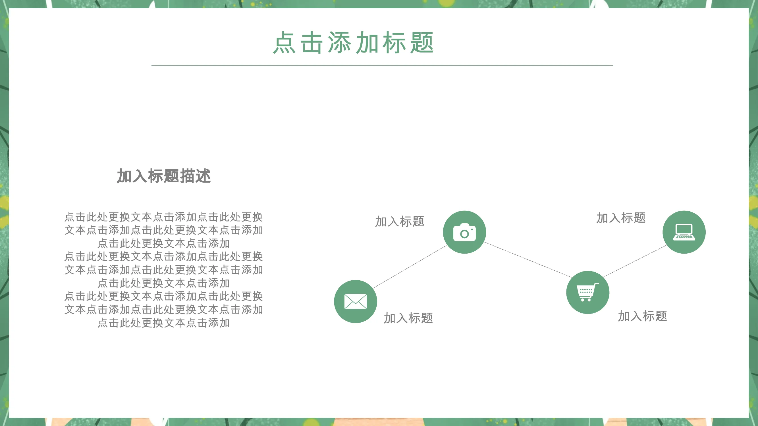
Task: Click 加入标题 label beside the shopping cart icon
Action: (642, 316)
